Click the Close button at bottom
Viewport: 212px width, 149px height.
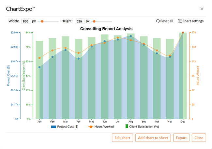[199, 138]
